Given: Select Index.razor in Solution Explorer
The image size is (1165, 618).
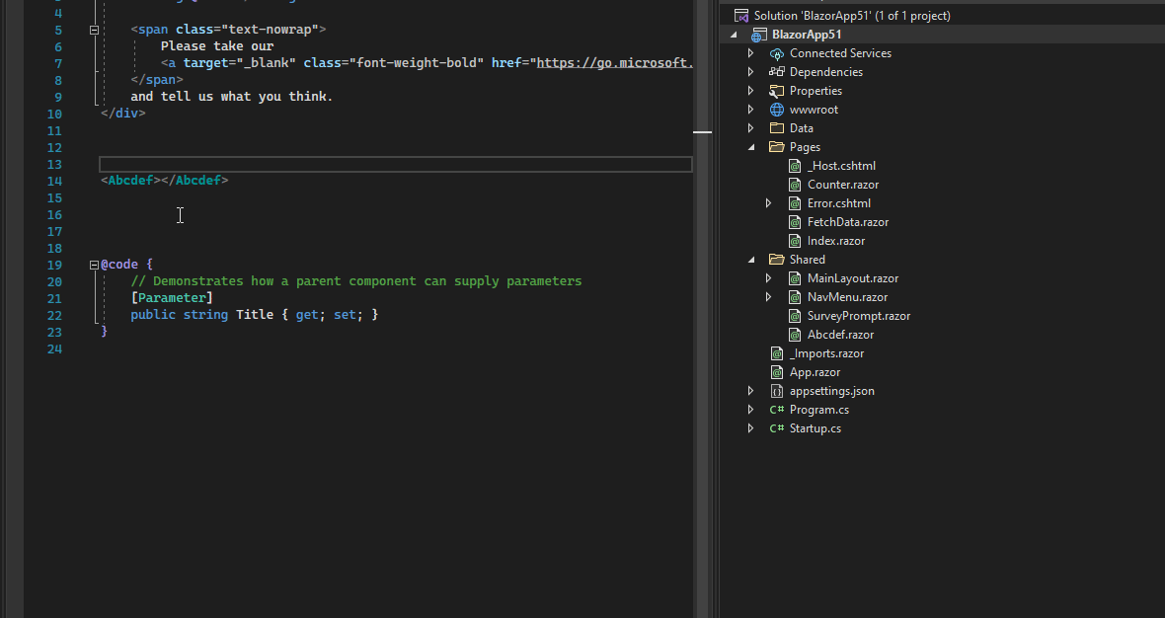Looking at the screenshot, I should click(836, 241).
